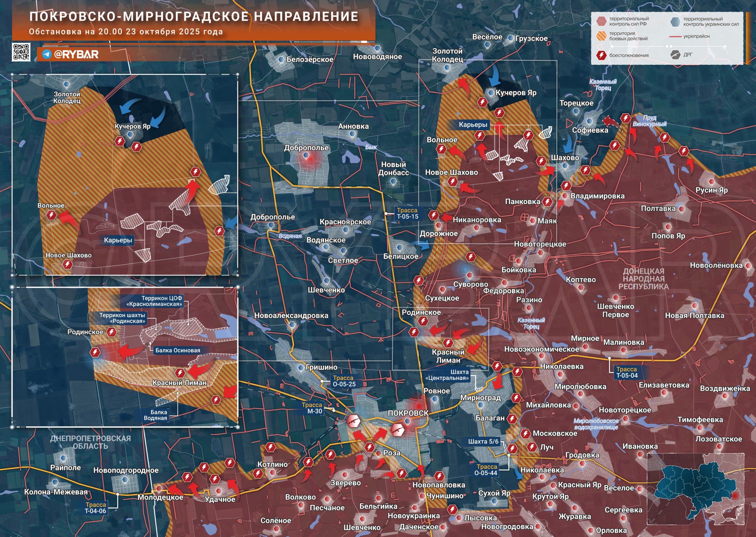Click the QR code near the Rybar logo
This screenshot has height=537, width=756.
pos(21,52)
